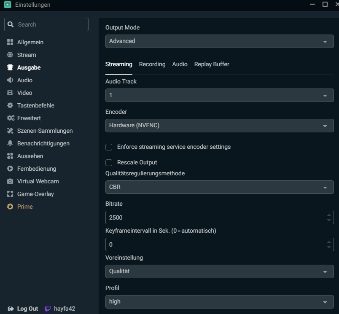Open the Replay Buffer tab
The width and height of the screenshot is (339, 314).
coord(212,64)
